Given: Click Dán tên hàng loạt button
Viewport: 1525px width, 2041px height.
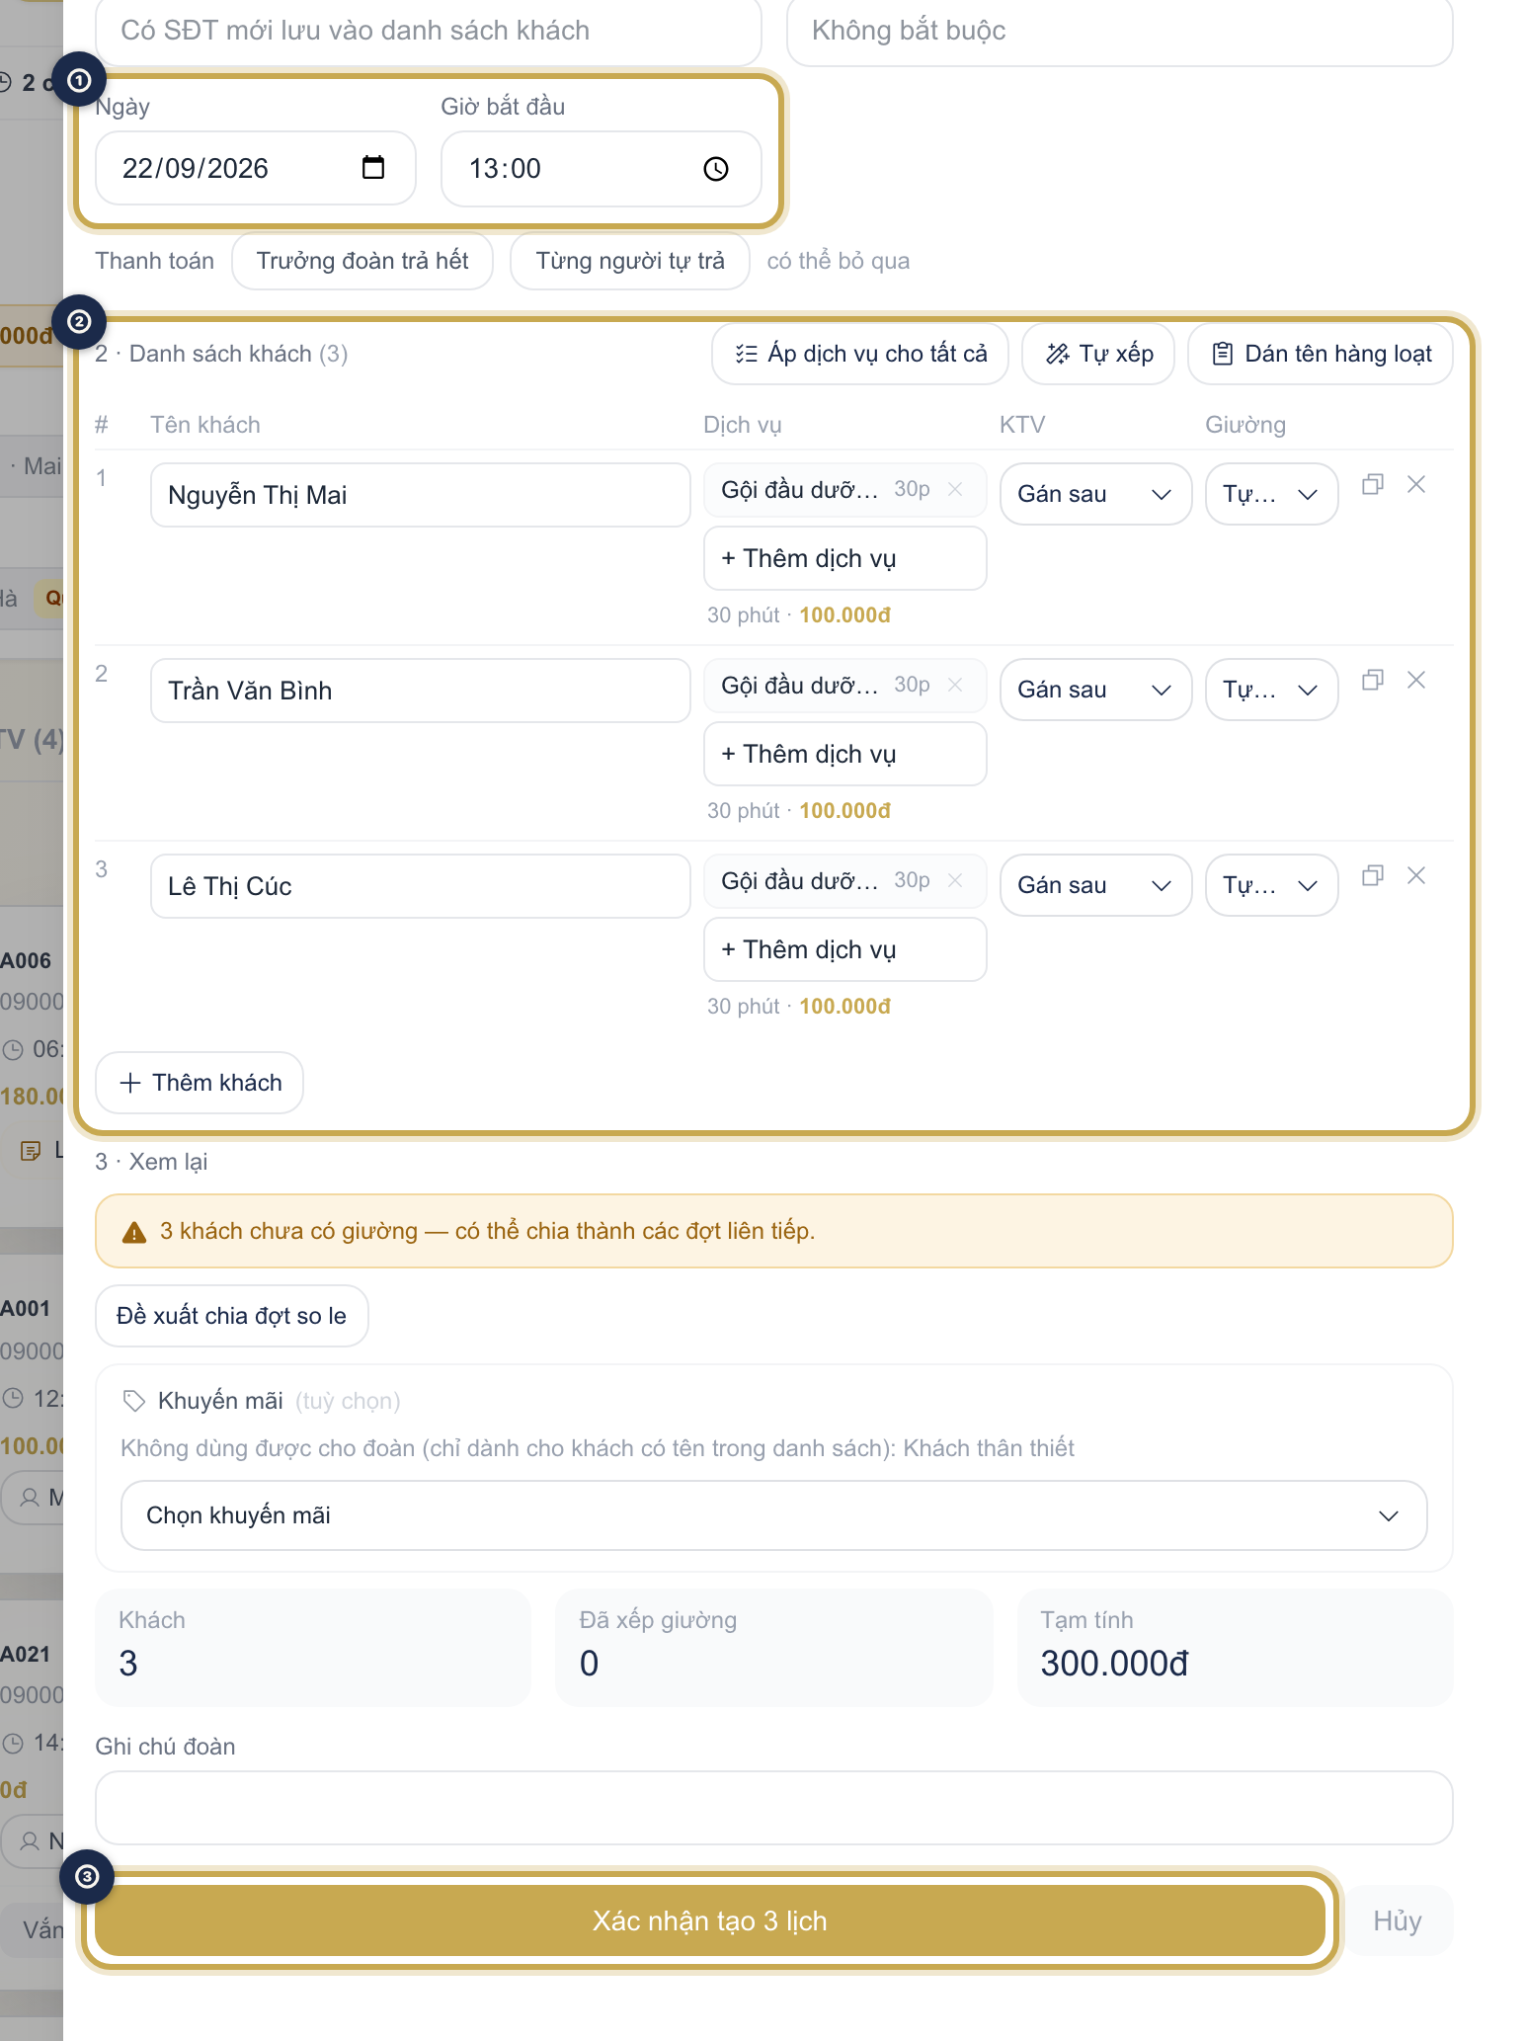Looking at the screenshot, I should pos(1321,354).
